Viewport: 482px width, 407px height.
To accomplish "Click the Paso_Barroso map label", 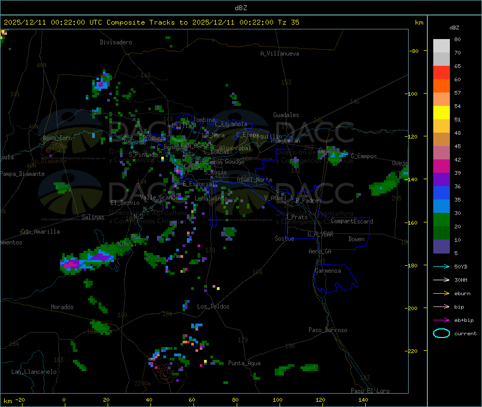I will pyautogui.click(x=328, y=331).
